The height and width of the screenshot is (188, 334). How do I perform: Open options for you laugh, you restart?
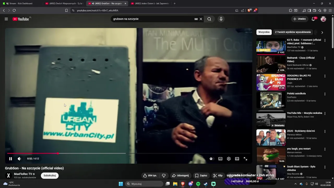[x=325, y=149]
